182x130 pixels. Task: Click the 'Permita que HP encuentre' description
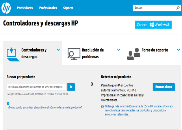(x=122, y=93)
